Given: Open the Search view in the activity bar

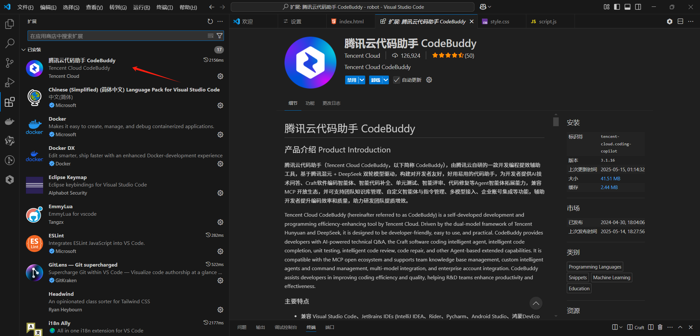Looking at the screenshot, I should click(x=10, y=43).
